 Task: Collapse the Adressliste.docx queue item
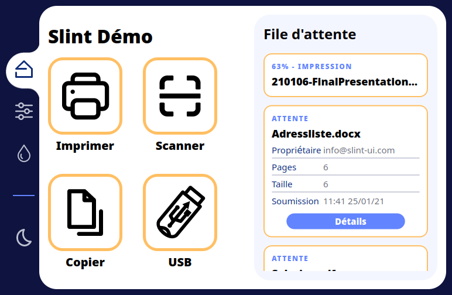click(316, 133)
